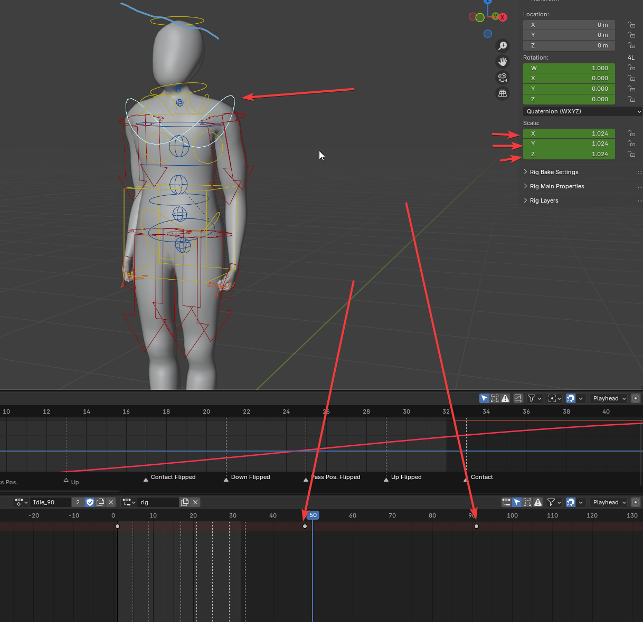The height and width of the screenshot is (622, 643).
Task: Expand the Rig Layers panel
Action: (544, 200)
